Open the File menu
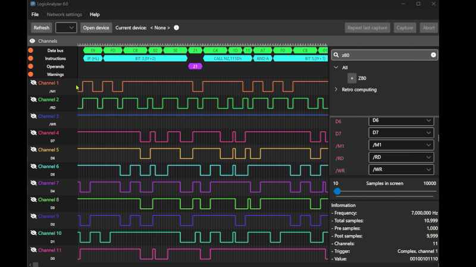The height and width of the screenshot is (267, 476). [x=35, y=14]
